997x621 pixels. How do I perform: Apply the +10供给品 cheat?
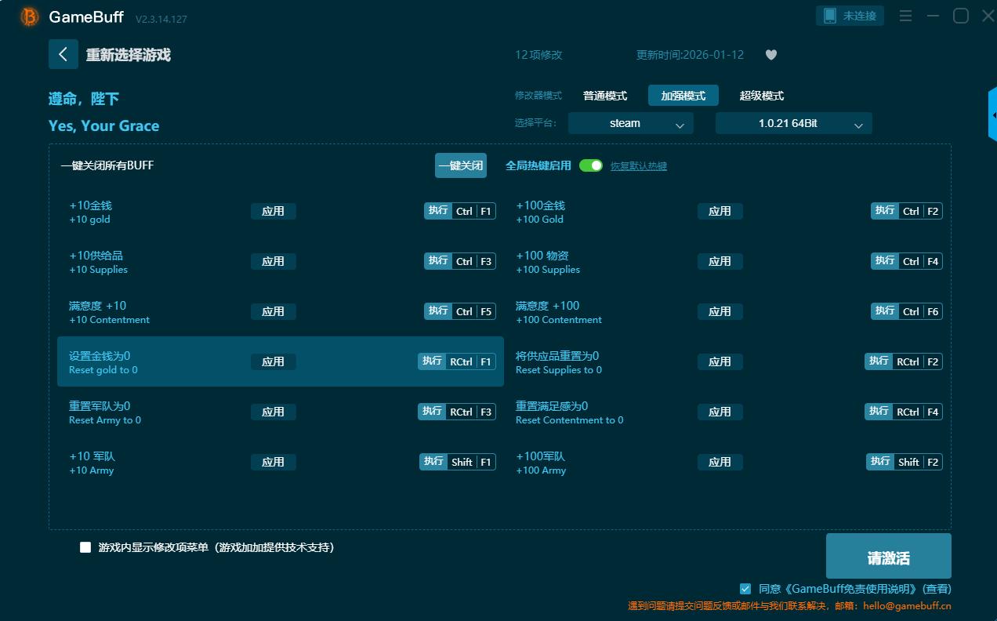click(x=274, y=261)
